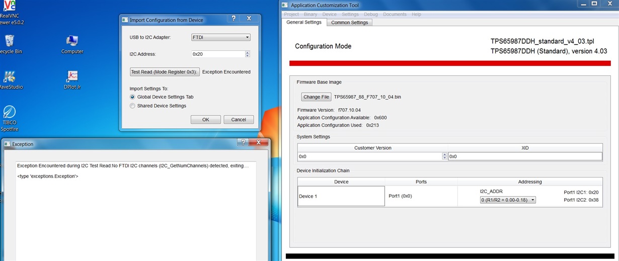Viewport: 619px width, 261px height.
Task: Click the help question mark in Exception window
Action: point(243,142)
